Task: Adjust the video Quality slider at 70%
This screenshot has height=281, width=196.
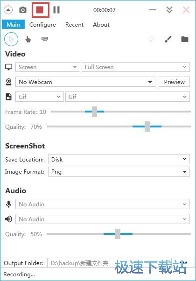Action: (x=147, y=126)
